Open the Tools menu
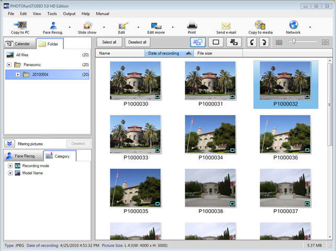336x251 pixels. 52,13
